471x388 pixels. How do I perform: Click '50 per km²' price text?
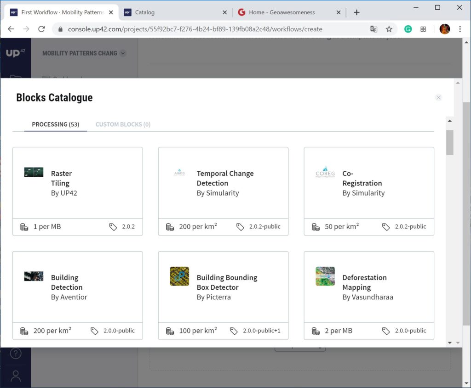coord(342,226)
